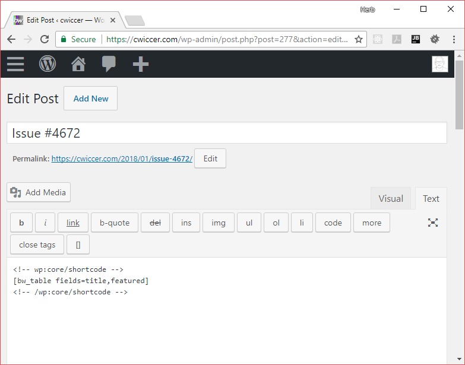The width and height of the screenshot is (465, 365).
Task: Insert bold tag with b button
Action: pos(21,223)
